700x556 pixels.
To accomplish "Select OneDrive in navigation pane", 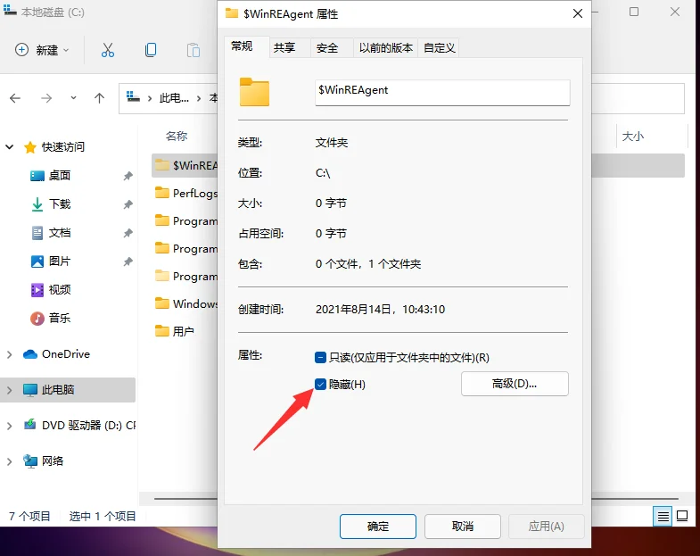I will point(65,354).
